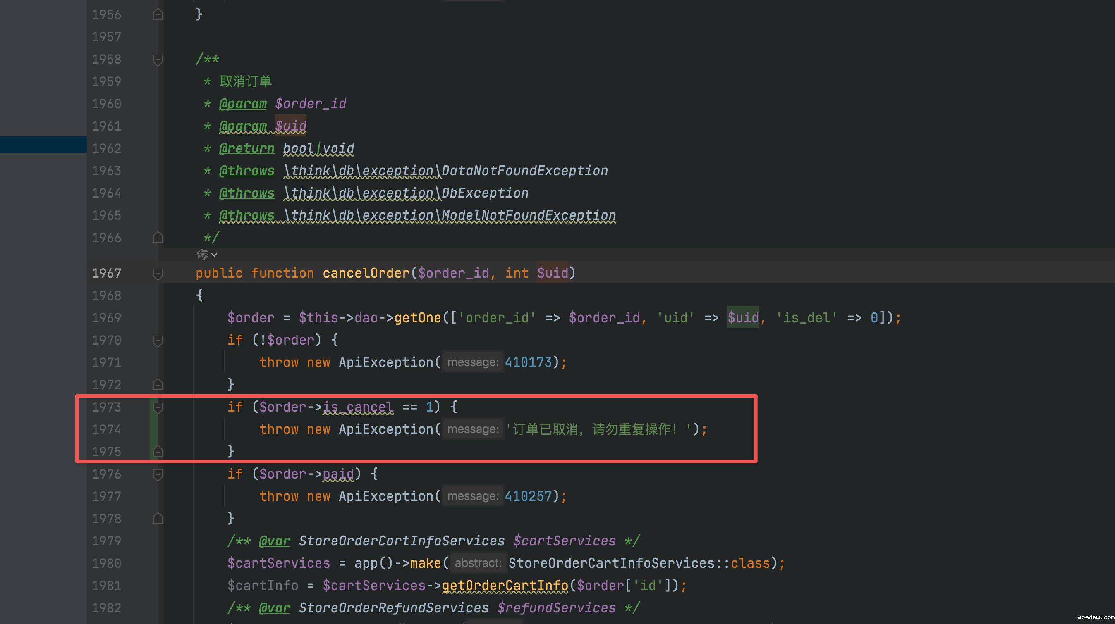
Task: Click the 'abstract:' inlay hint on line 1980
Action: point(478,563)
